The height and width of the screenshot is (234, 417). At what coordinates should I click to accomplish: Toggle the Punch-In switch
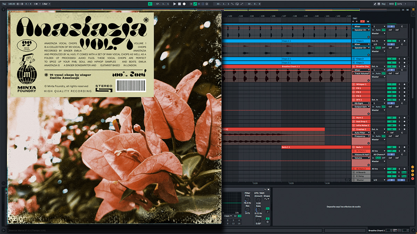232,4
